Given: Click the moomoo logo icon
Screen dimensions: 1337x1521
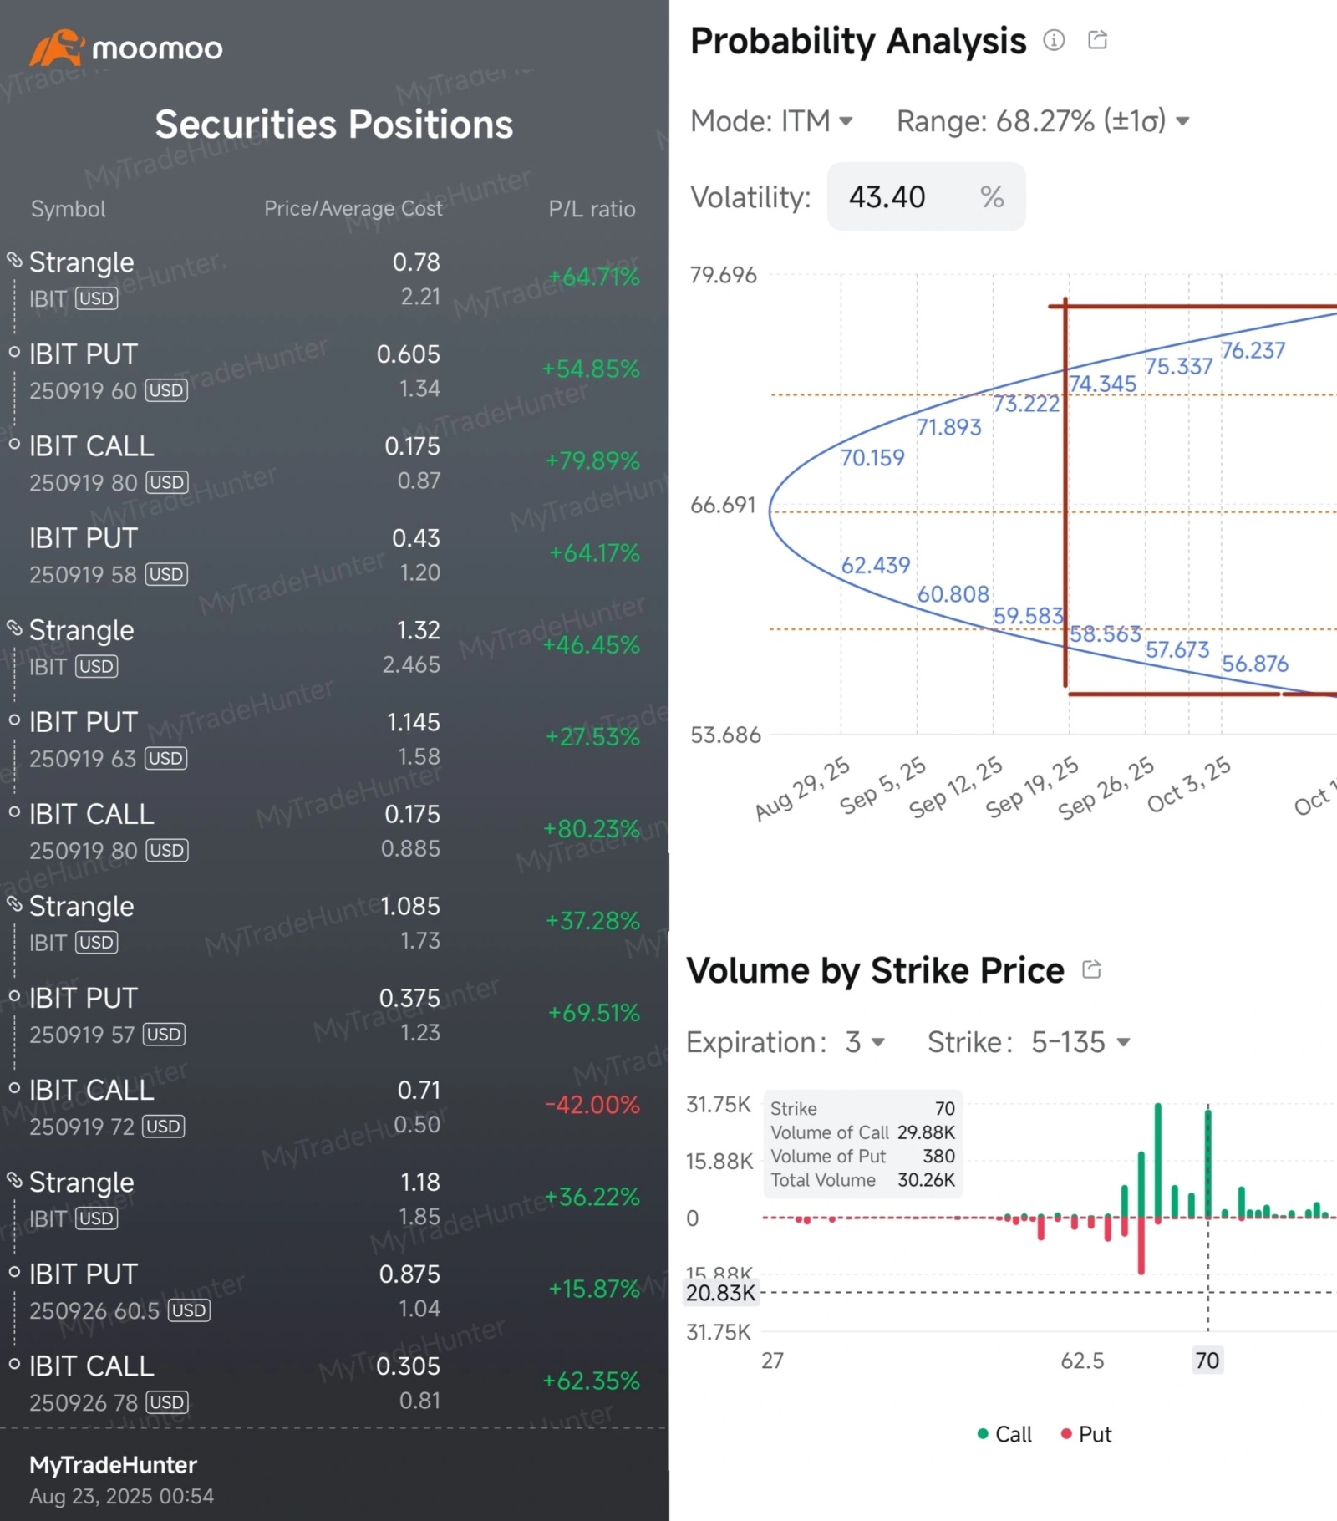Looking at the screenshot, I should [x=57, y=48].
